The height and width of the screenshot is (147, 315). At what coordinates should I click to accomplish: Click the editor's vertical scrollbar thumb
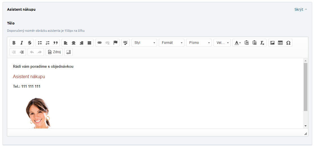coord(305,87)
